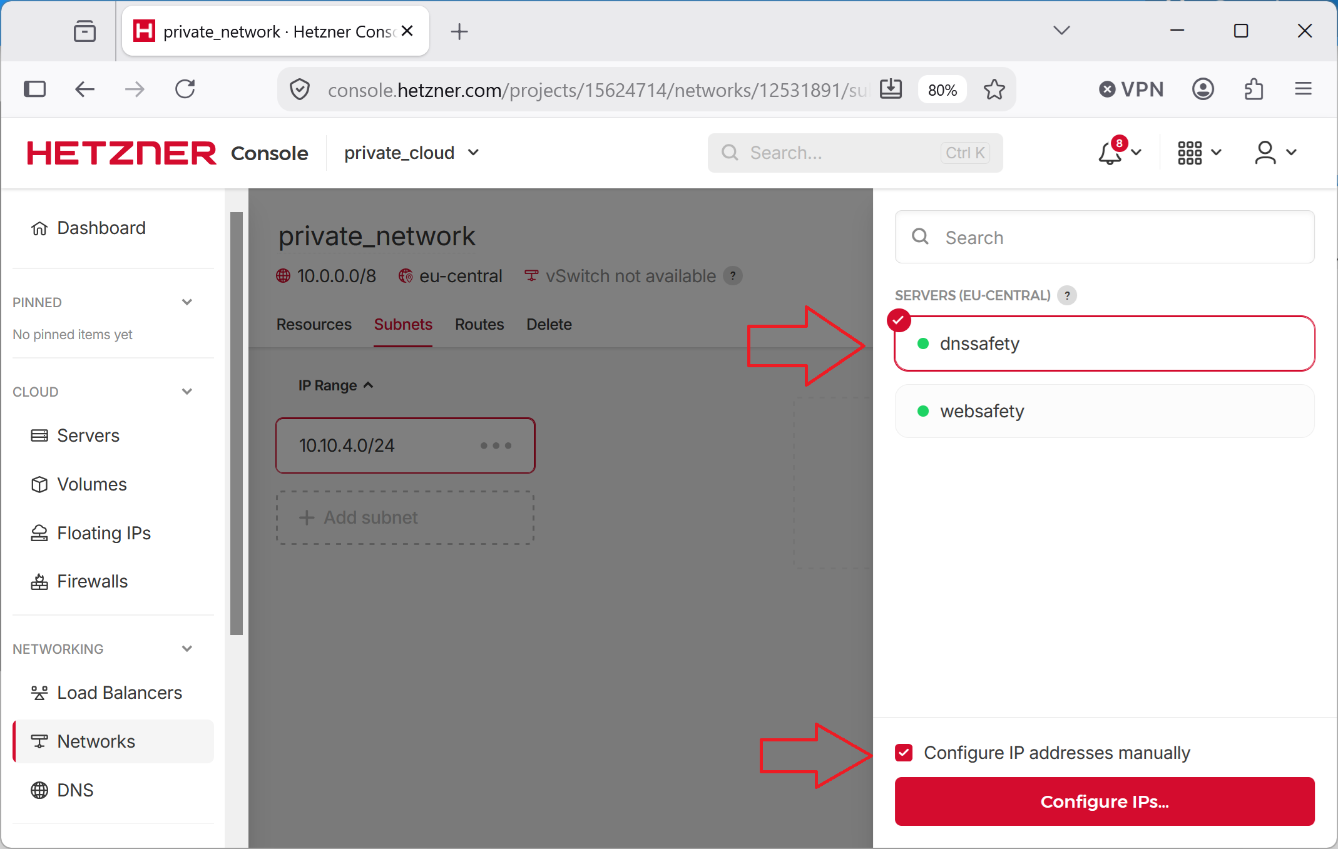The width and height of the screenshot is (1338, 849).
Task: Click the browser address bar URL
Action: [598, 90]
